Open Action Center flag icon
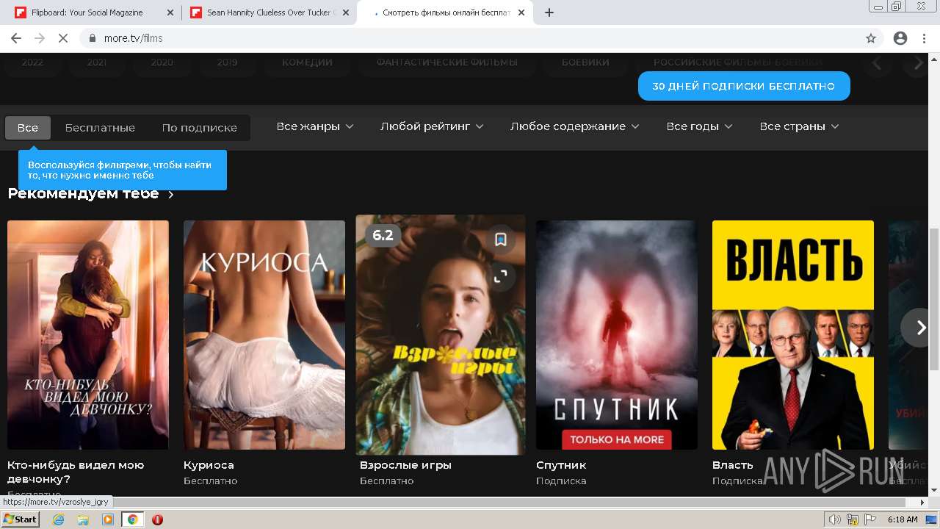This screenshot has height=529, width=940. pyautogui.click(x=870, y=519)
